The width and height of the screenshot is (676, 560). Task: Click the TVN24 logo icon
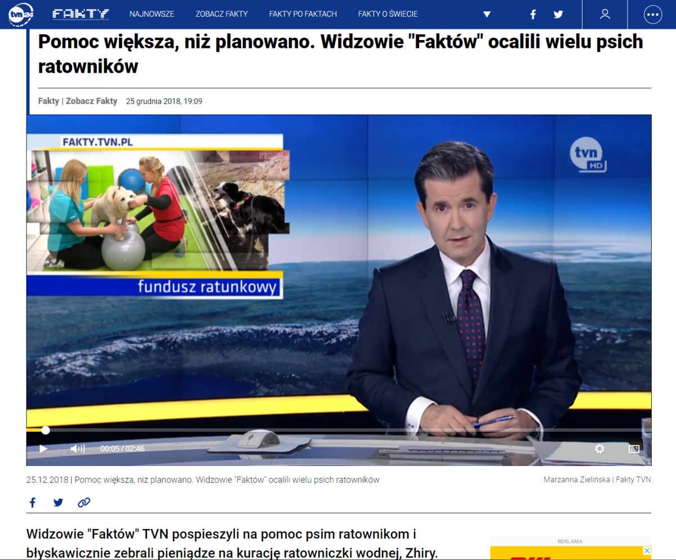21,15
